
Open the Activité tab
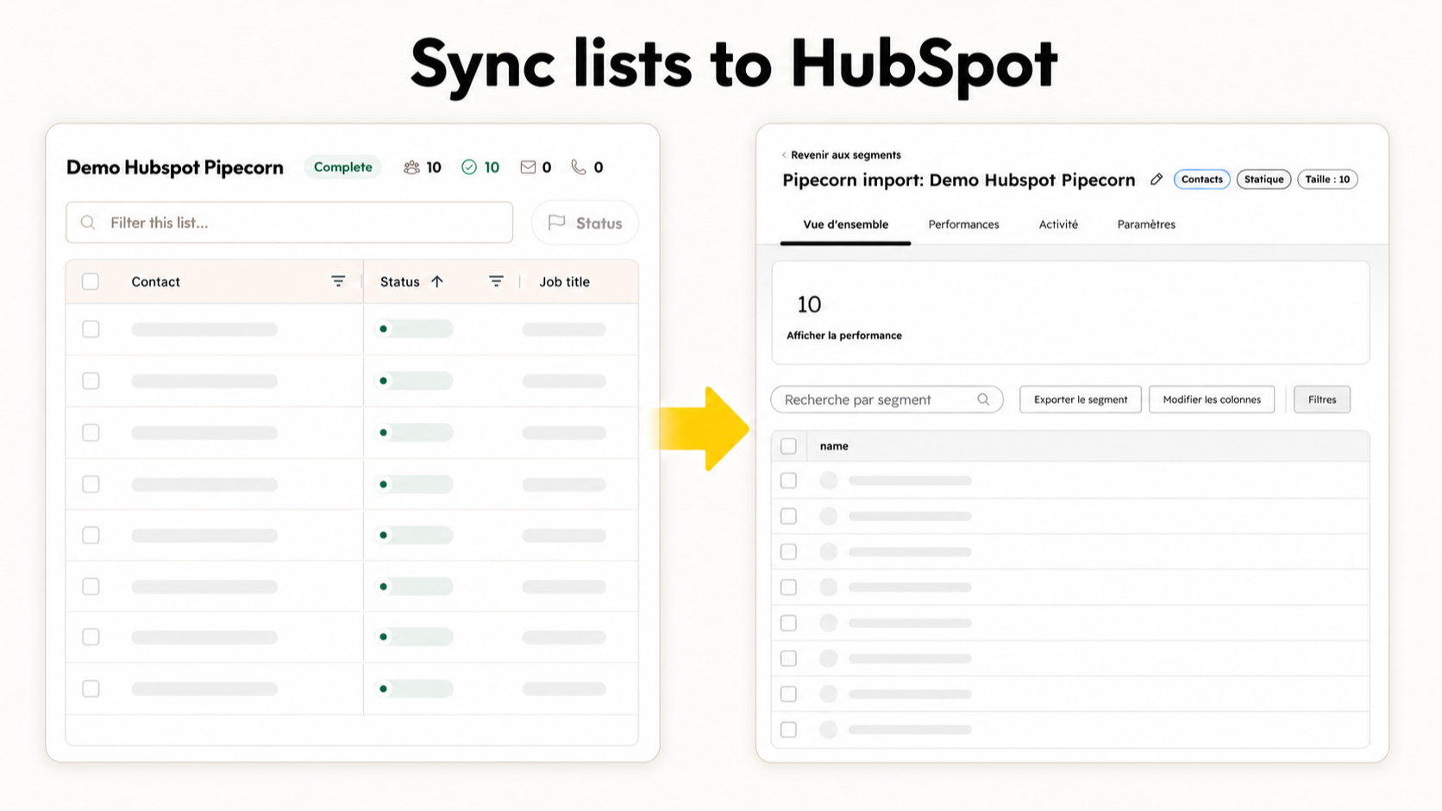pyautogui.click(x=1058, y=224)
